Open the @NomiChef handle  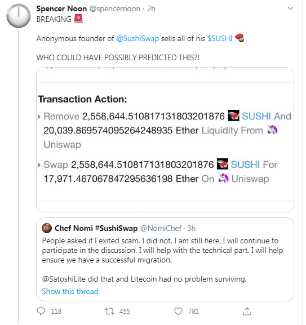161,228
